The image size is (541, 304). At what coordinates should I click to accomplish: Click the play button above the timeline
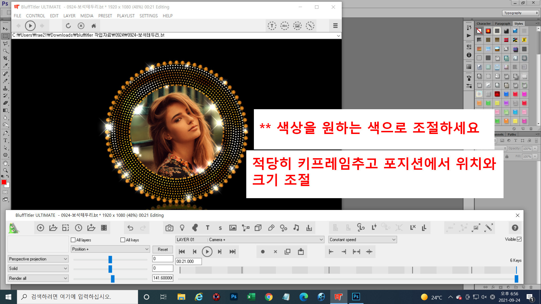pos(207,252)
